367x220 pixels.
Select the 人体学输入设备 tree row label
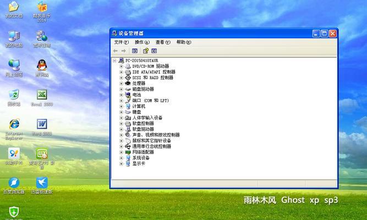[x=147, y=118]
